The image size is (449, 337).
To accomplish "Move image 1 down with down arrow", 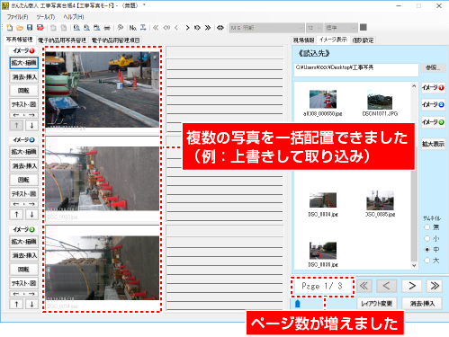I will [x=31, y=126].
